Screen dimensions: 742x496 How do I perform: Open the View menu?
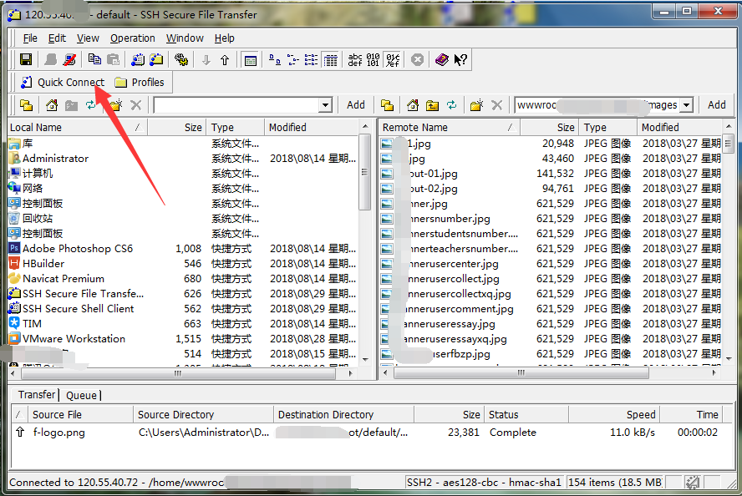click(x=88, y=38)
